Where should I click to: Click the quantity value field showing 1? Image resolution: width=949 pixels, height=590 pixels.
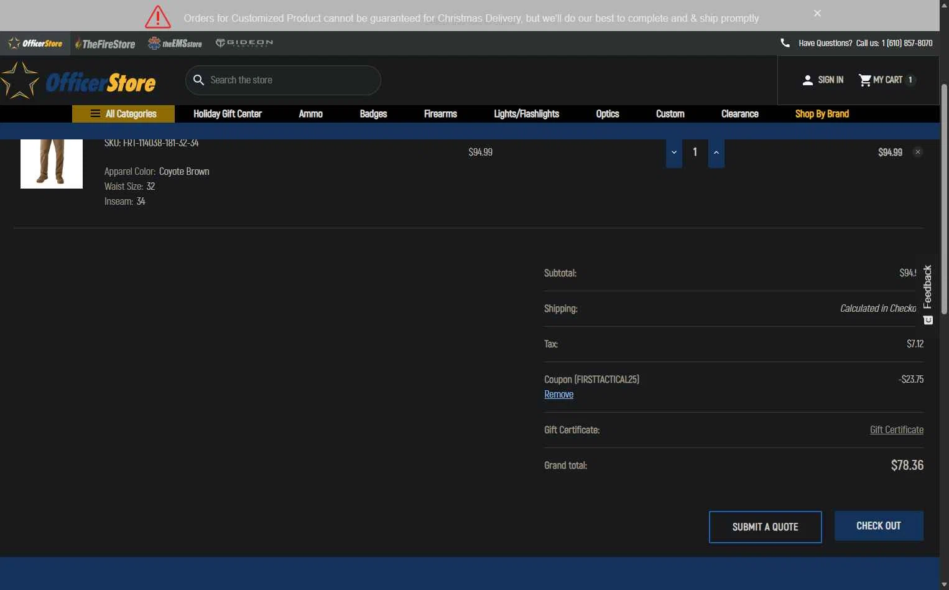(x=695, y=152)
